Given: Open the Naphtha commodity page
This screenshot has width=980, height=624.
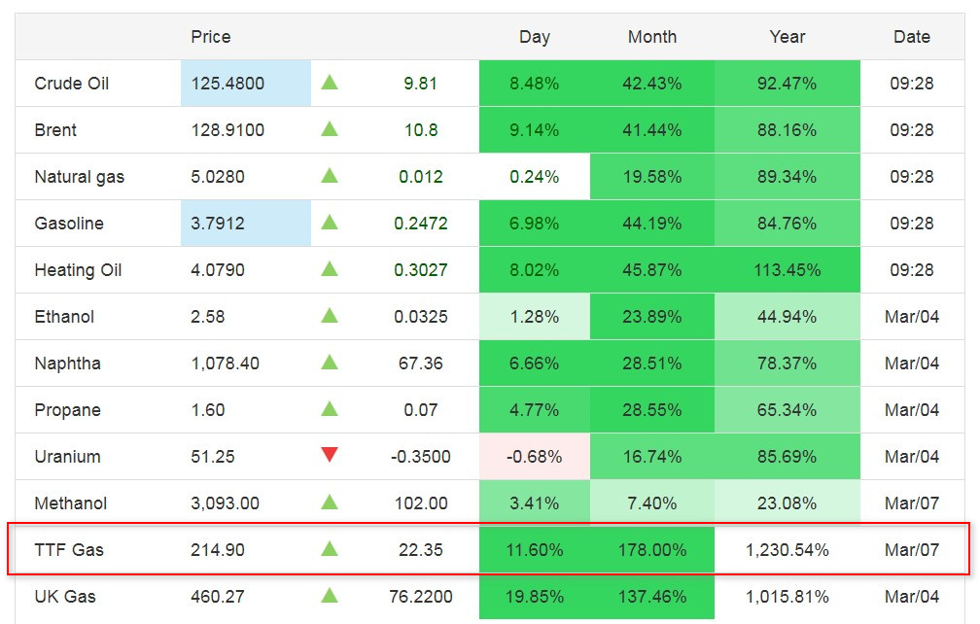Looking at the screenshot, I should 67,364.
